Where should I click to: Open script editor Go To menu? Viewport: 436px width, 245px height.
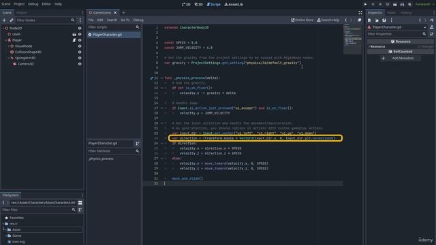tap(125, 20)
